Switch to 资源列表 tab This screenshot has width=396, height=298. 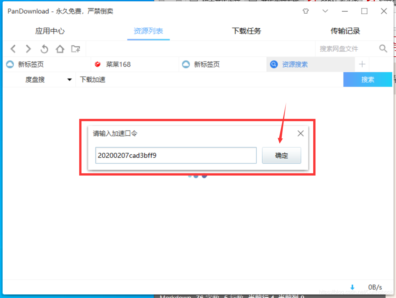point(148,31)
